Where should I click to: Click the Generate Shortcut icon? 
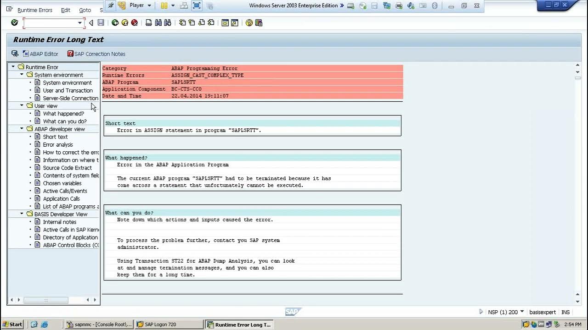click(x=235, y=22)
